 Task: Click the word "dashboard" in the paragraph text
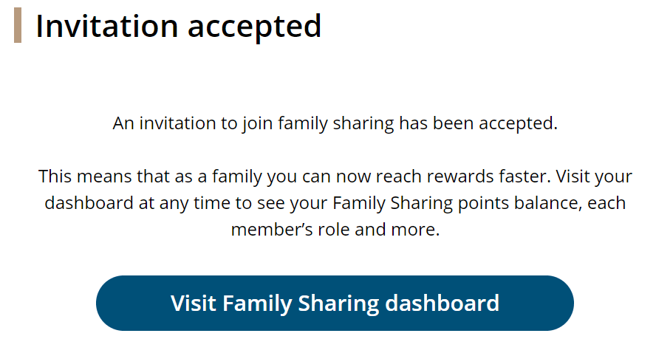click(x=88, y=203)
